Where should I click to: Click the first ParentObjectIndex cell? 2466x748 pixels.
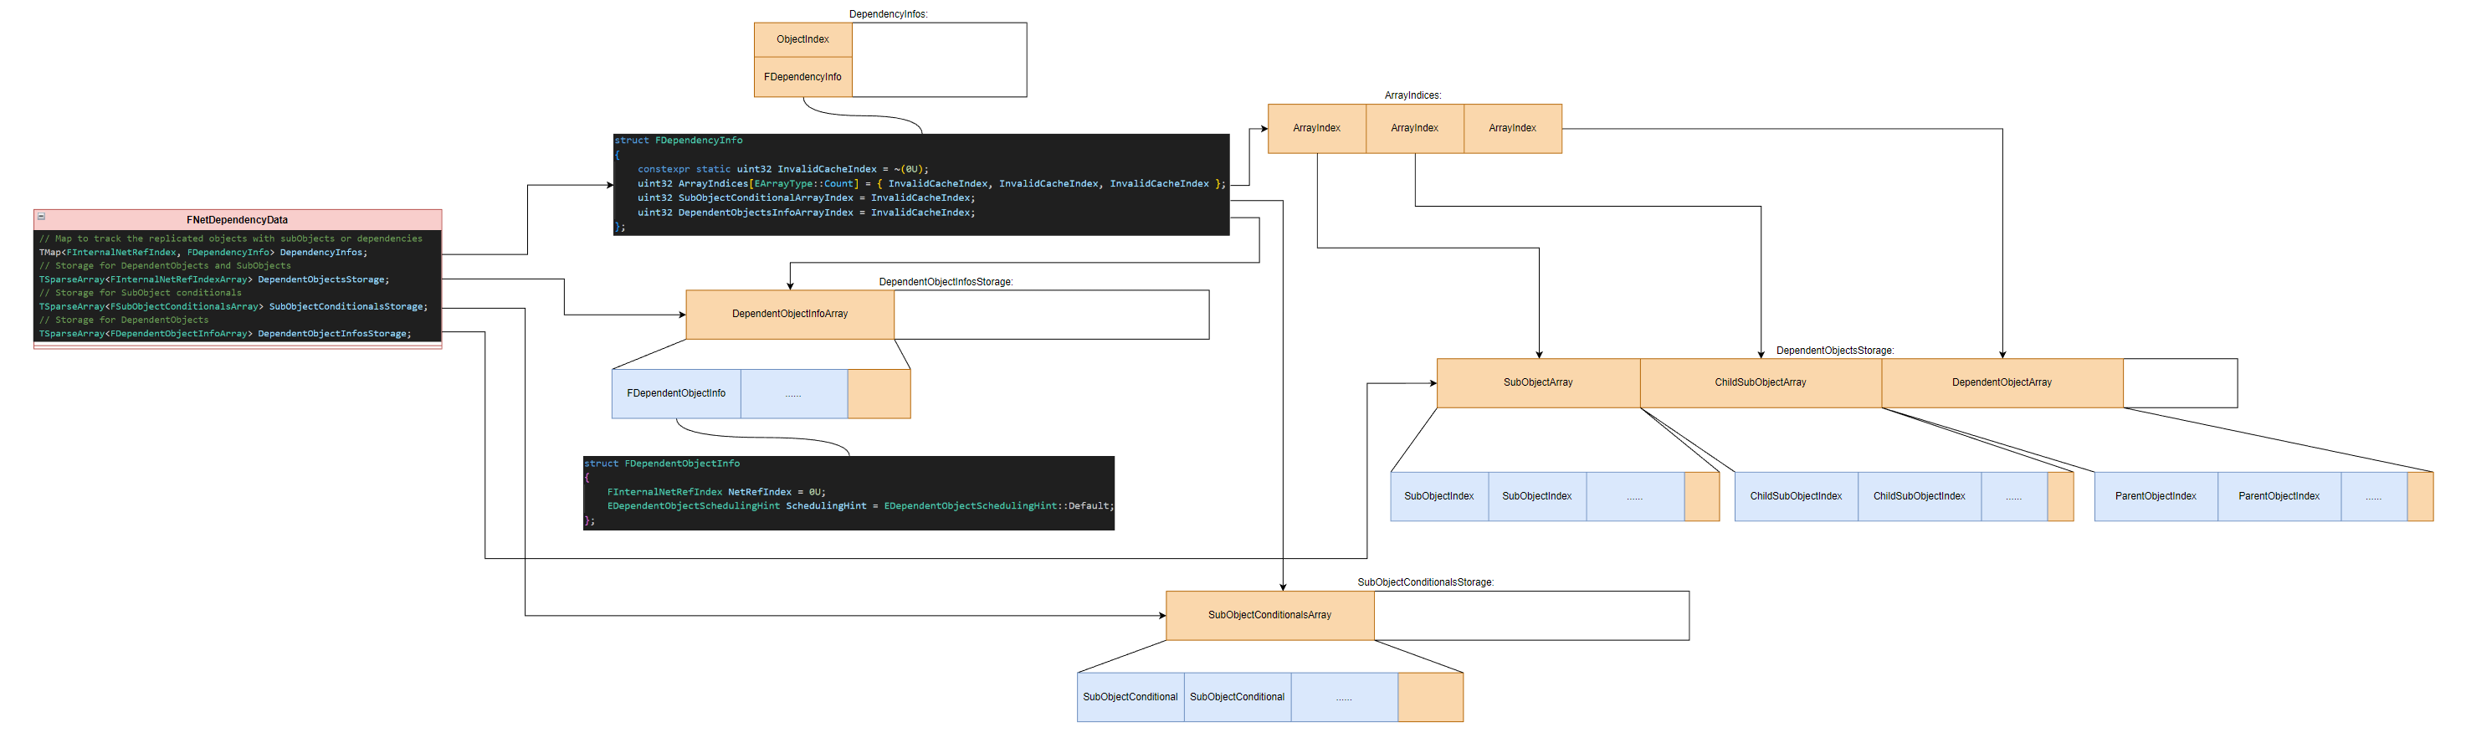[2155, 496]
